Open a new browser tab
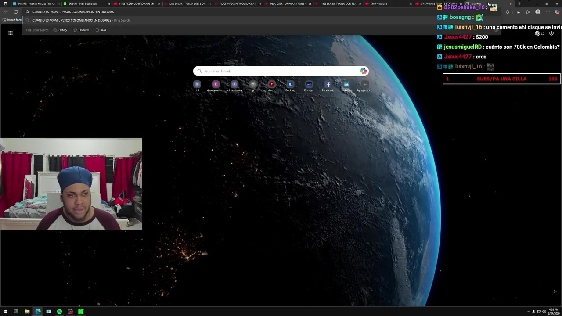This screenshot has width=562, height=316. 519,4
